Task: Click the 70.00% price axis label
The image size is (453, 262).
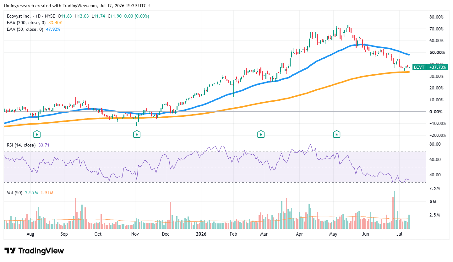Action: click(437, 29)
